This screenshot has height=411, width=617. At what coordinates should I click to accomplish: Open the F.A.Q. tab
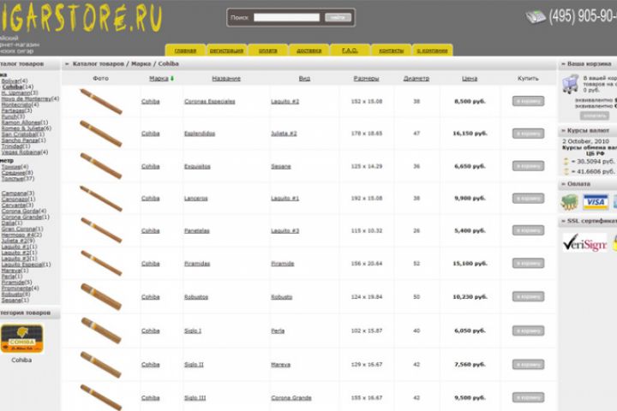tap(350, 51)
